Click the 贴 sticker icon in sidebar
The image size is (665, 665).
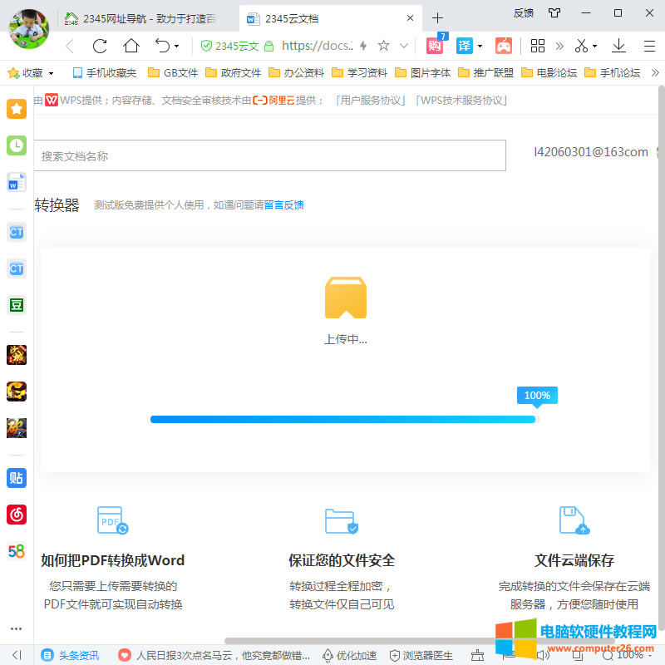16,478
